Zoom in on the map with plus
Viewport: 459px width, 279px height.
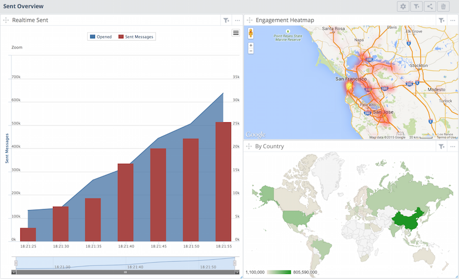251,45
